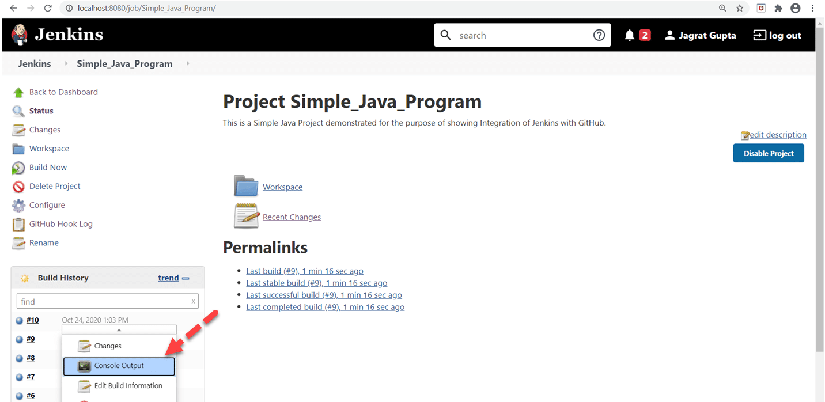Open the Last stable build (#9) permalink
Screen dimensions: 825x402
tap(316, 283)
